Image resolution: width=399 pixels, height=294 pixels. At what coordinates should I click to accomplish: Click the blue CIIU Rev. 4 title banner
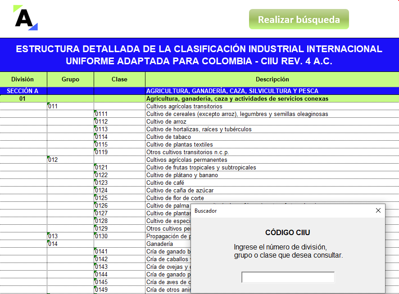[x=199, y=55]
